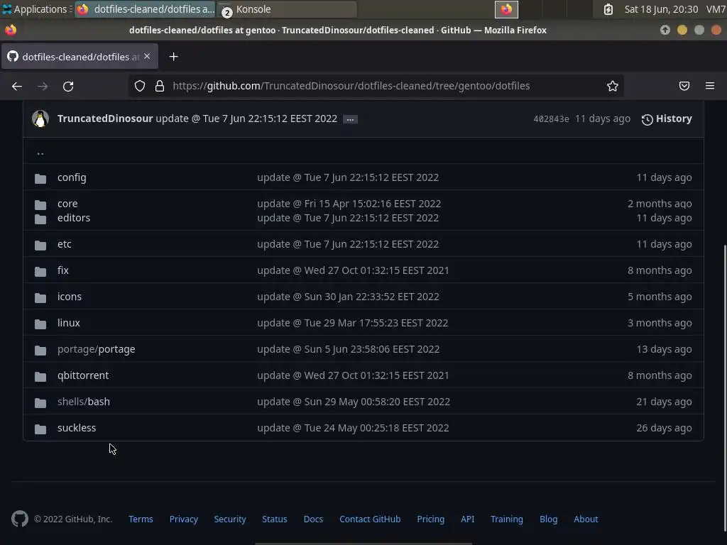Open the Pricing footer link
This screenshot has height=545, width=727.
[431, 519]
